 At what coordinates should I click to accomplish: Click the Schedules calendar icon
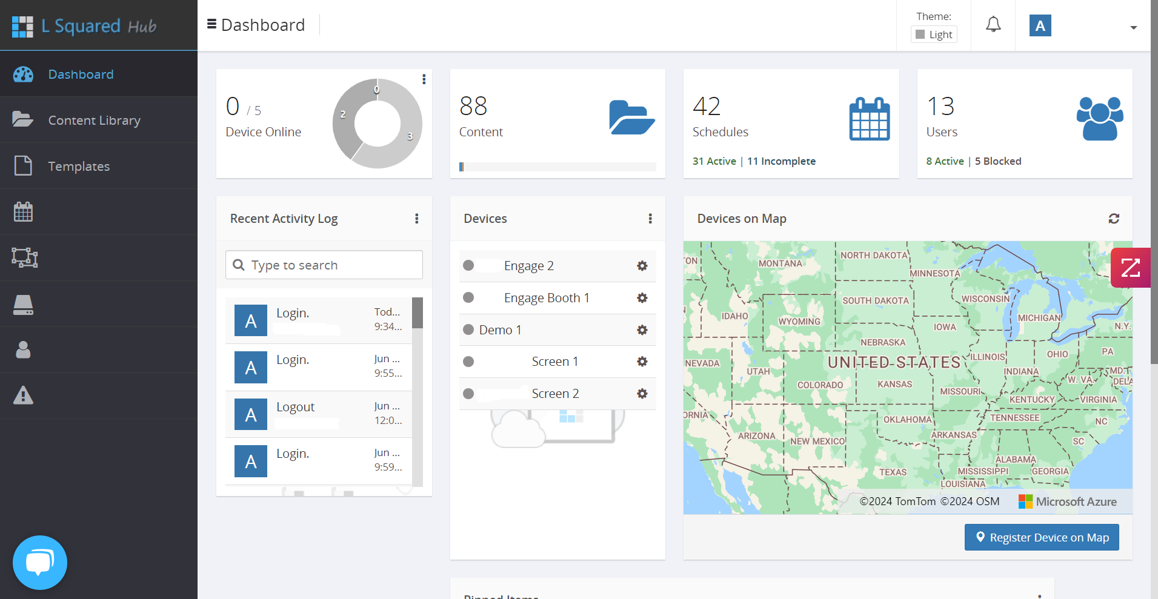(x=870, y=119)
